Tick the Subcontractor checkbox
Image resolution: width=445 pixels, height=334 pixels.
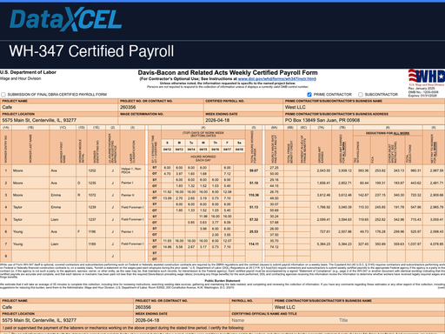[361, 95]
